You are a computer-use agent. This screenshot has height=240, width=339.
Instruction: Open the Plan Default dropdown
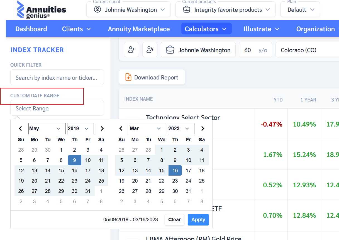[300, 9]
